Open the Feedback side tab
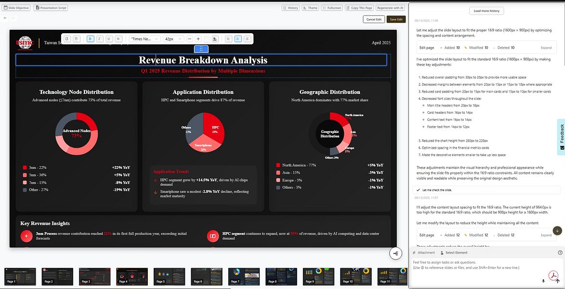565x289 pixels. 561,137
